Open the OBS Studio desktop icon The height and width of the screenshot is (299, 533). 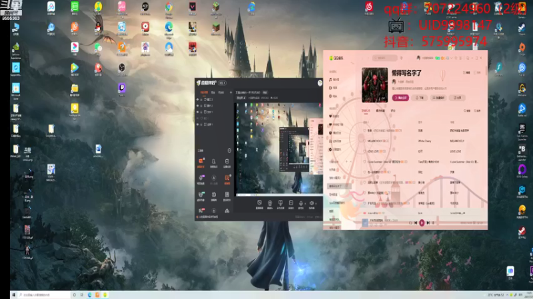(x=122, y=69)
